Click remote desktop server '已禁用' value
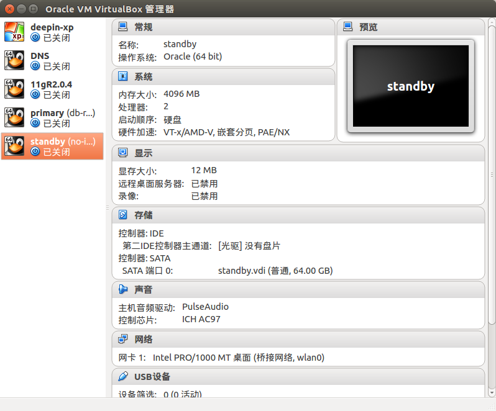Image resolution: width=496 pixels, height=411 pixels. coord(204,184)
